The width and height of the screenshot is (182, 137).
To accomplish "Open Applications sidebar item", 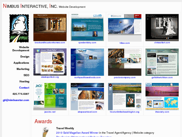I will click(x=21, y=63).
